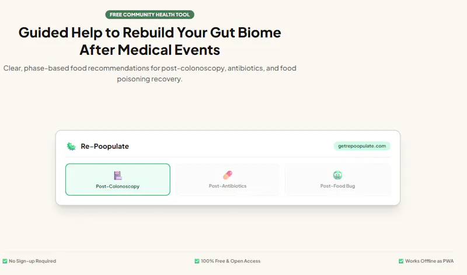Open the Post-Food Bug tab
The image size is (467, 275).
point(337,179)
